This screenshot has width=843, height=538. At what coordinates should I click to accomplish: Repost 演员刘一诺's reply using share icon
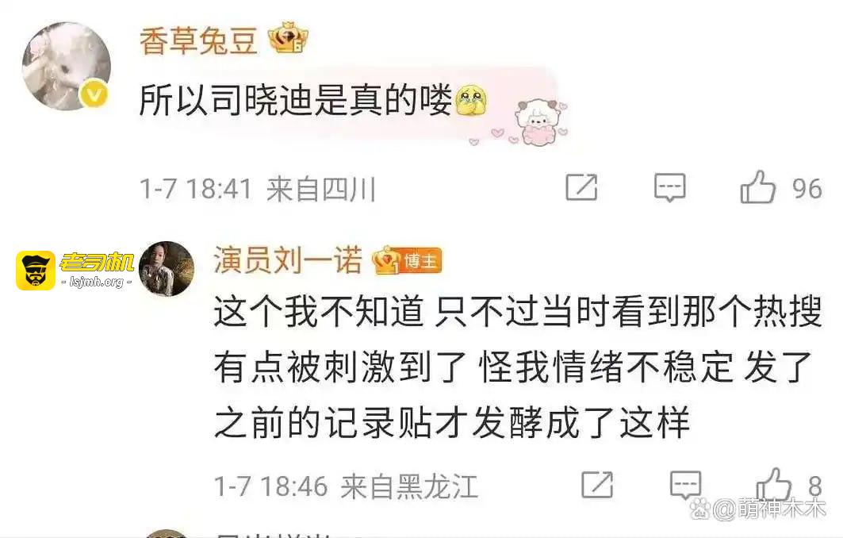[x=597, y=484]
